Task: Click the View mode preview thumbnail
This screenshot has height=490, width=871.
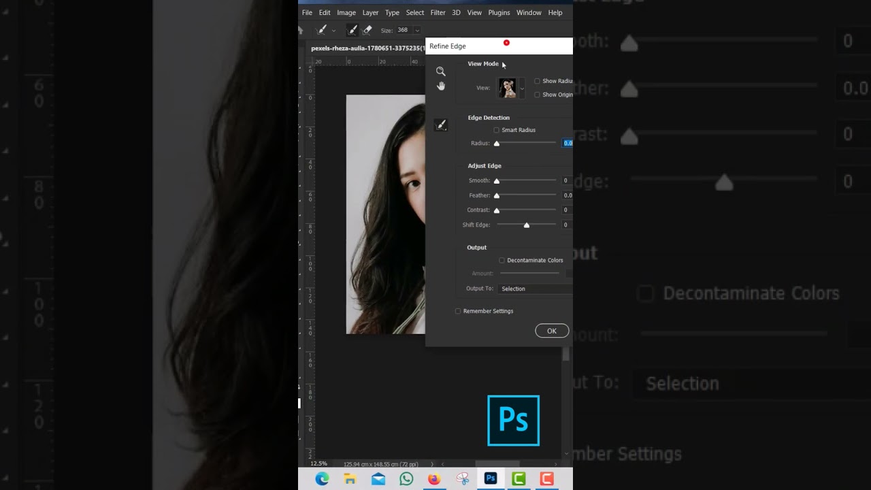Action: coord(508,88)
